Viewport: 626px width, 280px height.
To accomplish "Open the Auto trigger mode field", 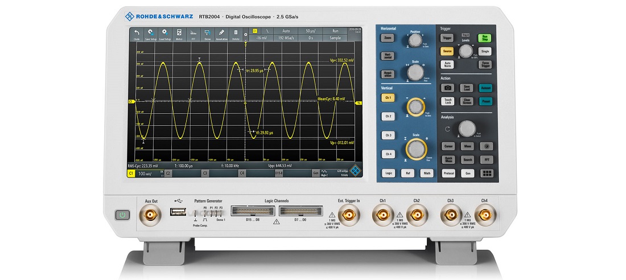I will tap(286, 31).
